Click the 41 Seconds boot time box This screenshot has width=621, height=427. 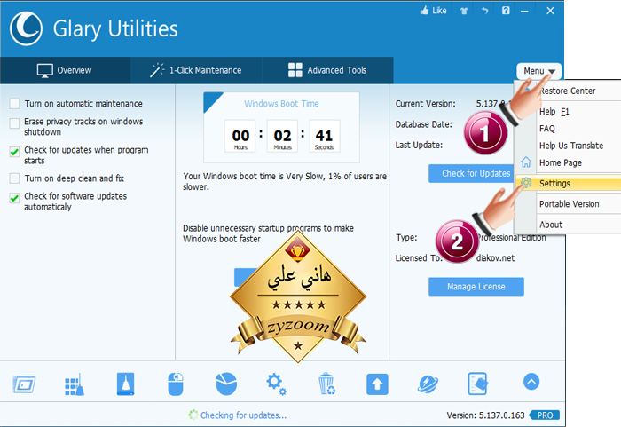tap(324, 136)
